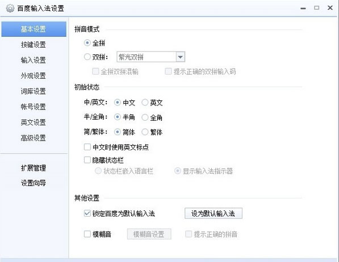Image resolution: width=339 pixels, height=262 pixels.
Task: Minimize the settings window
Action: pyautogui.click(x=303, y=8)
